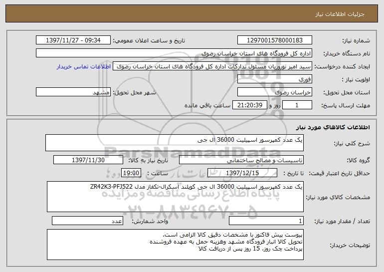Screen dimensions: 384x272
Task: Click the label شرح کلی نیاز
Action: (x=352, y=143)
